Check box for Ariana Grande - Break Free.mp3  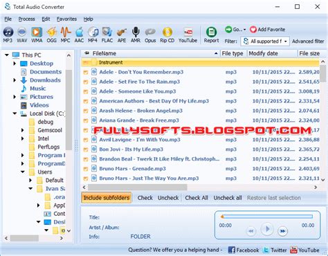pyautogui.click(x=86, y=121)
